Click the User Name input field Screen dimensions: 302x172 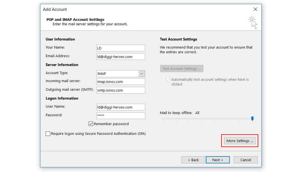(121, 107)
